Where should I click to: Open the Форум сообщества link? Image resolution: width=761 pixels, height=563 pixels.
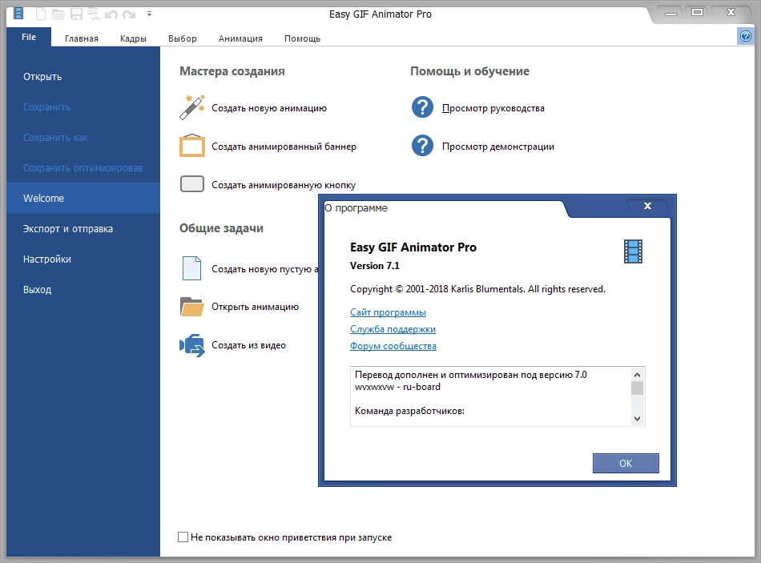point(393,346)
